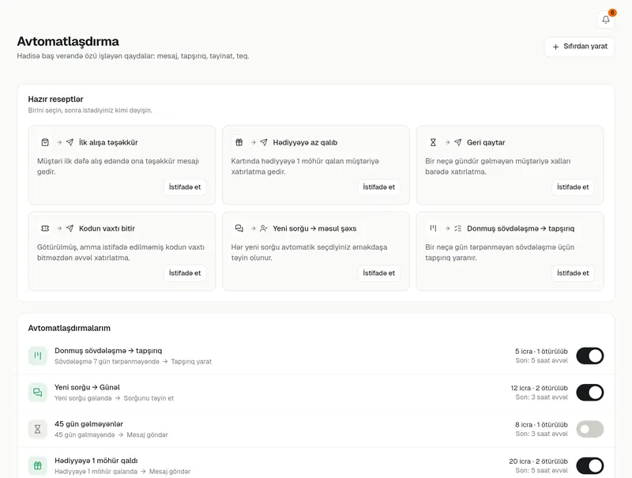Use the Hədiyyəyə az qalıb recipe
Viewport: 632px width, 478px height.
tap(379, 187)
